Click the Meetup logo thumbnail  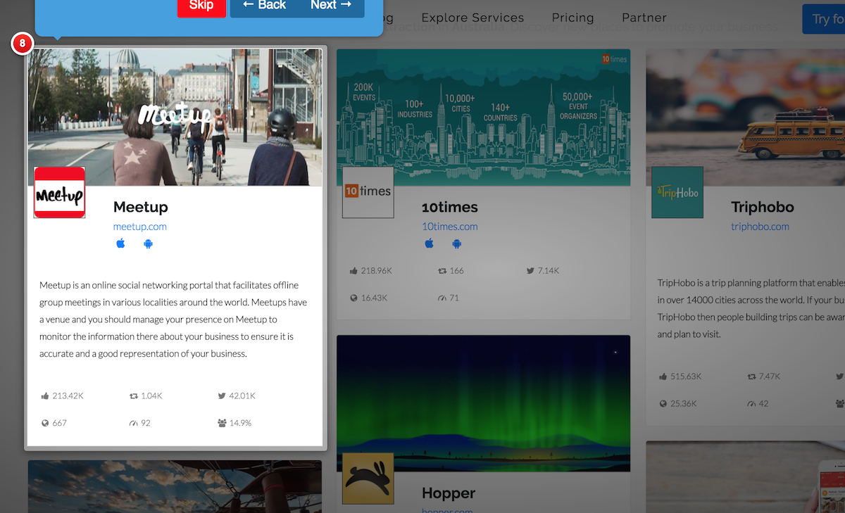tap(59, 192)
